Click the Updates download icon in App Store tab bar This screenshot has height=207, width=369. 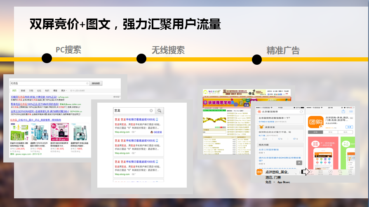pos(350,172)
